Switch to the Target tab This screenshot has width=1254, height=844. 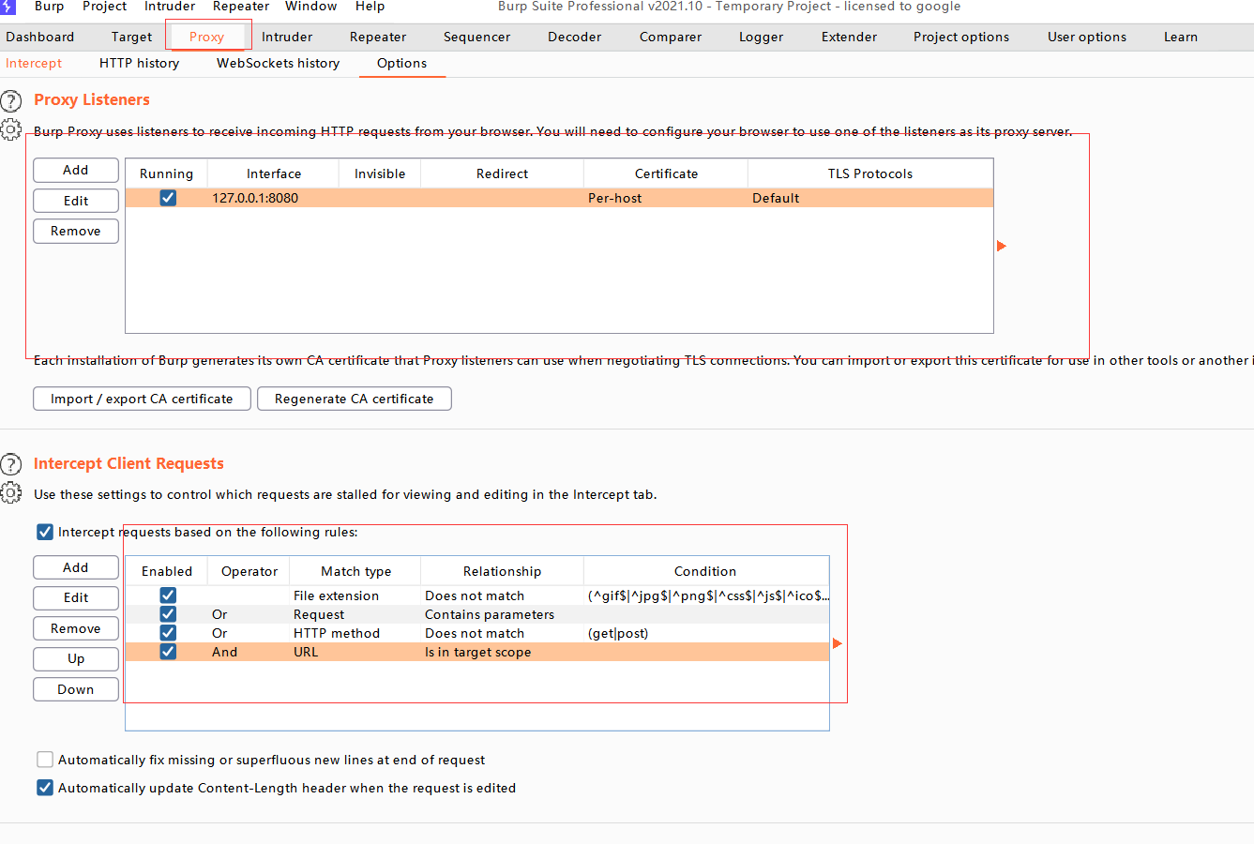point(131,37)
